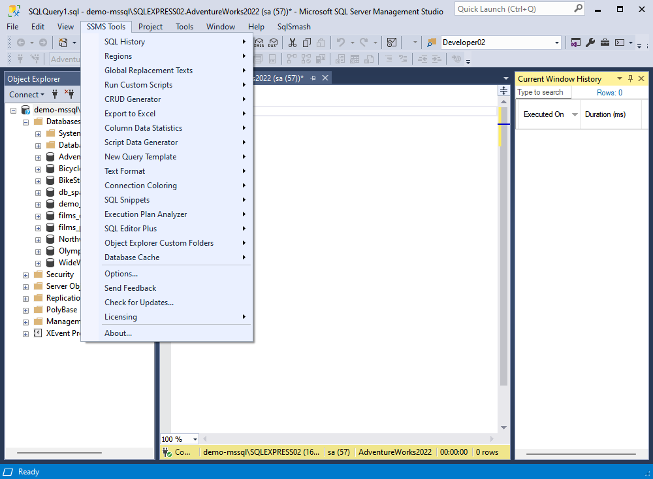Image resolution: width=653 pixels, height=479 pixels.
Task: Click the editor split window icon
Action: click(503, 90)
